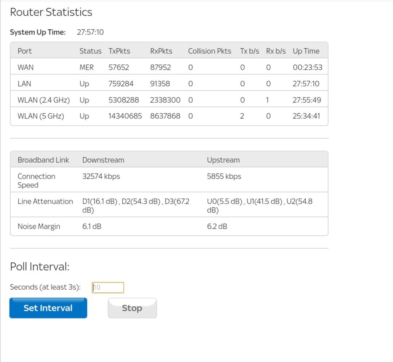The width and height of the screenshot is (393, 362).
Task: Click the LAN port row label
Action: pyautogui.click(x=24, y=84)
